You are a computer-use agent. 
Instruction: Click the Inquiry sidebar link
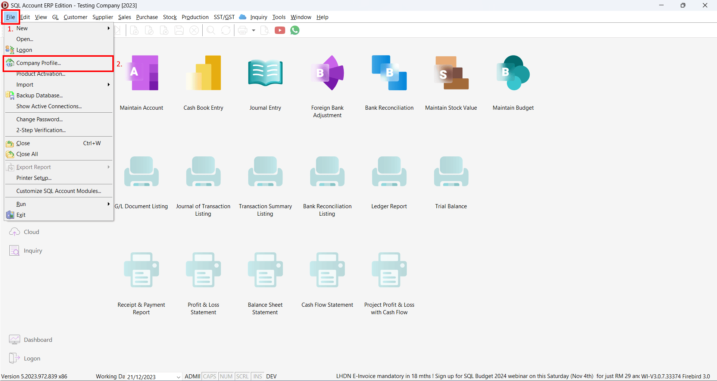(x=33, y=251)
